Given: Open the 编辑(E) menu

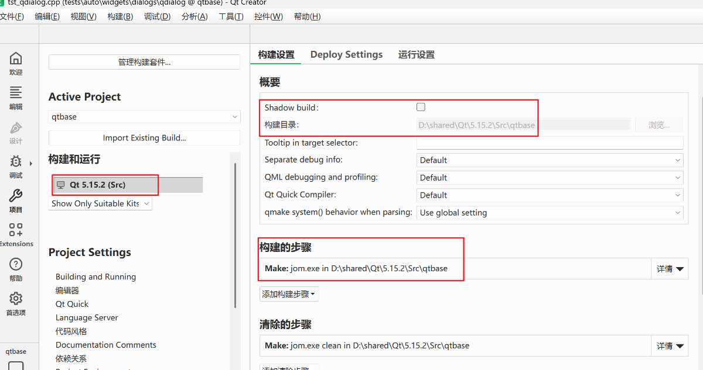Looking at the screenshot, I should 47,16.
